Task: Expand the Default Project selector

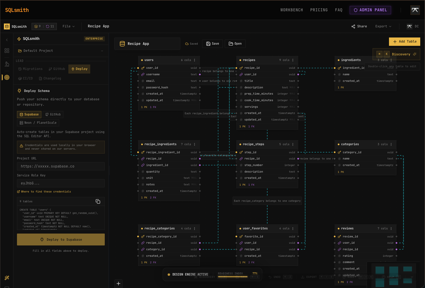Action: pos(61,51)
